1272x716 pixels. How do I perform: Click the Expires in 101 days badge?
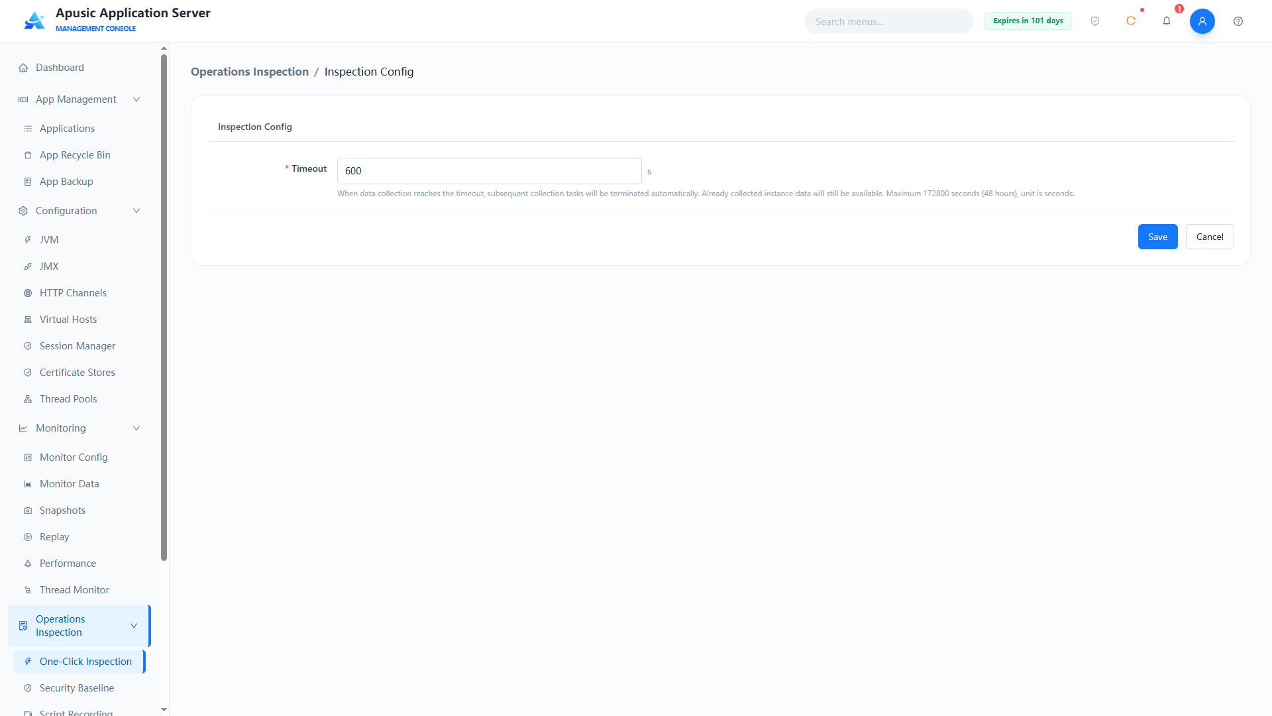[x=1028, y=21]
